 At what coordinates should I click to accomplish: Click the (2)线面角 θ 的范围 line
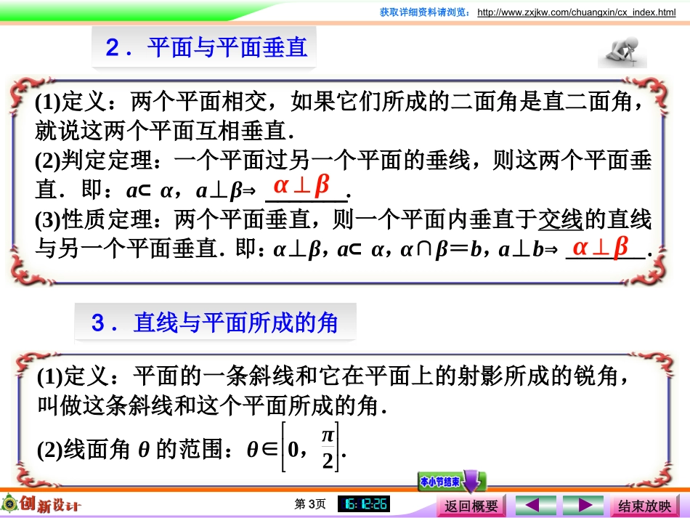(192, 448)
